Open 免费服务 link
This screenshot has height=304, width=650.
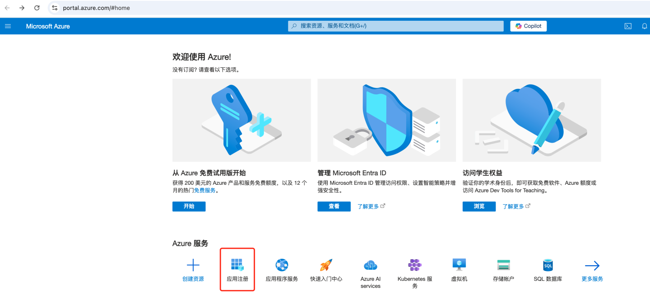point(205,191)
